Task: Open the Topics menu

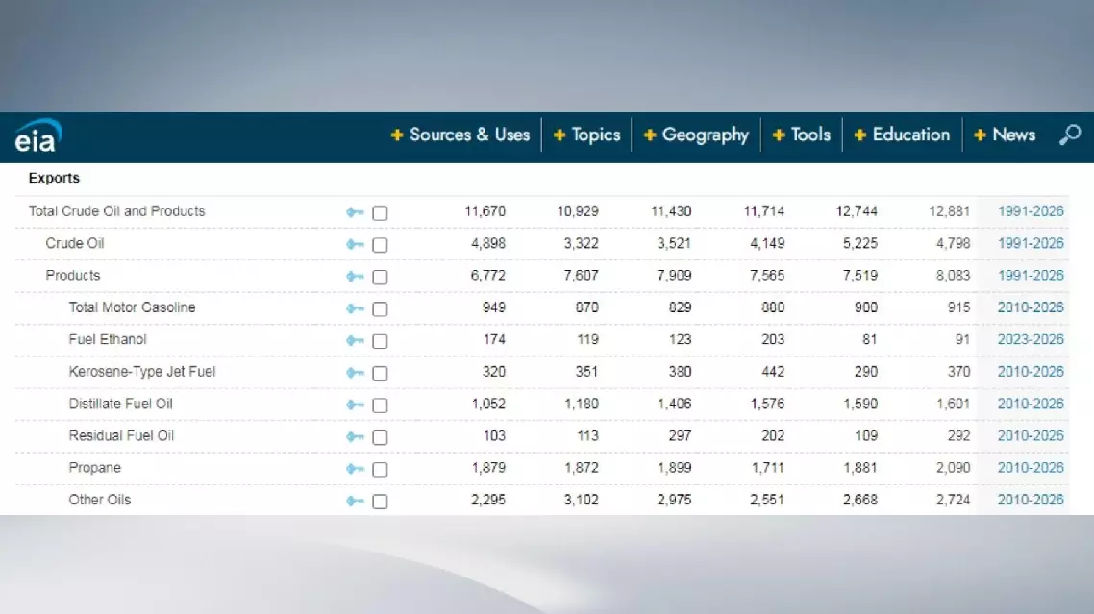Action: [x=587, y=135]
